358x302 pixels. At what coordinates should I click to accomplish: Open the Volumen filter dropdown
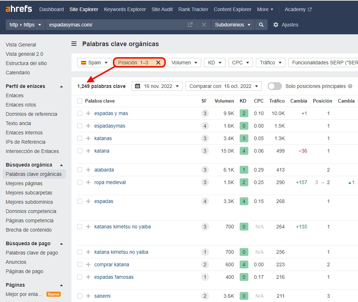coord(184,63)
